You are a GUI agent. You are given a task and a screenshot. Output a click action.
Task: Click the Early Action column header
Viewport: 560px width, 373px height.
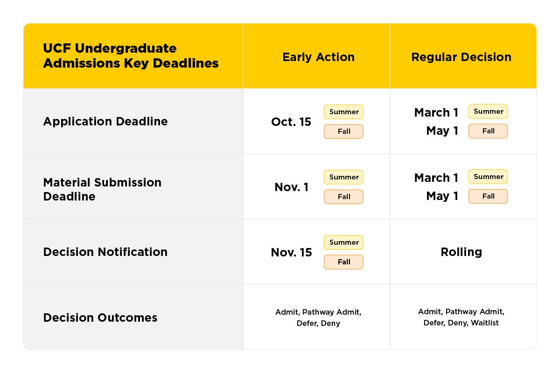pos(318,57)
